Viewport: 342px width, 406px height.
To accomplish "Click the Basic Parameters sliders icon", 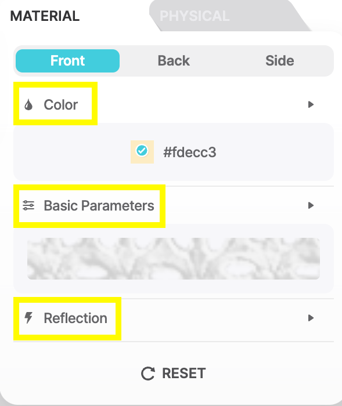I will (28, 205).
